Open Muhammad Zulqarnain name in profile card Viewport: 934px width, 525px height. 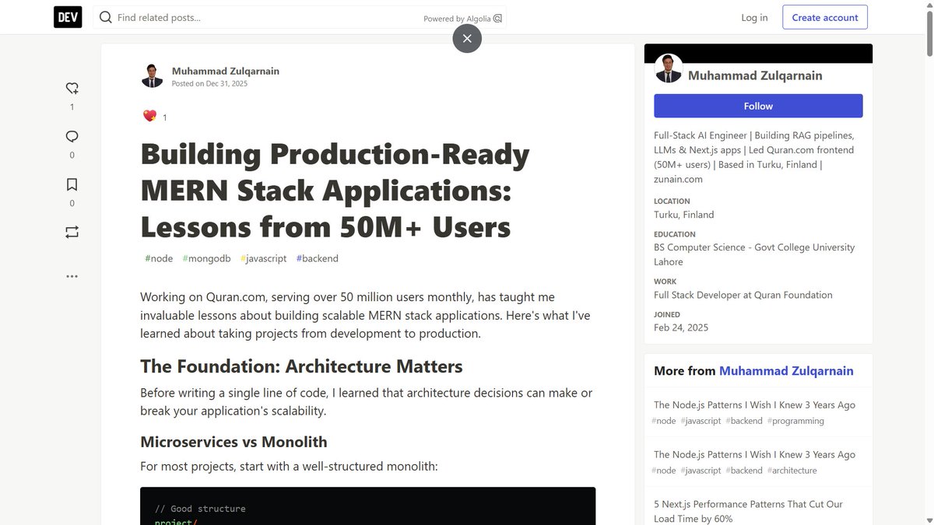point(755,75)
